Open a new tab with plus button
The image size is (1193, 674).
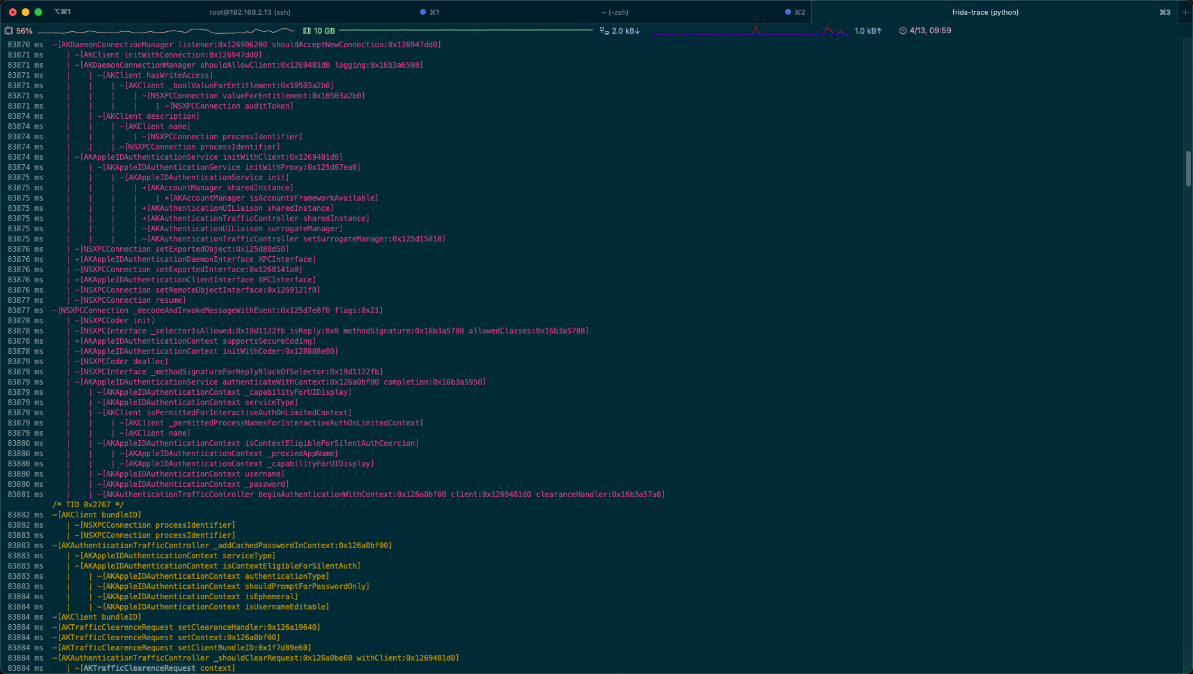tap(1185, 12)
